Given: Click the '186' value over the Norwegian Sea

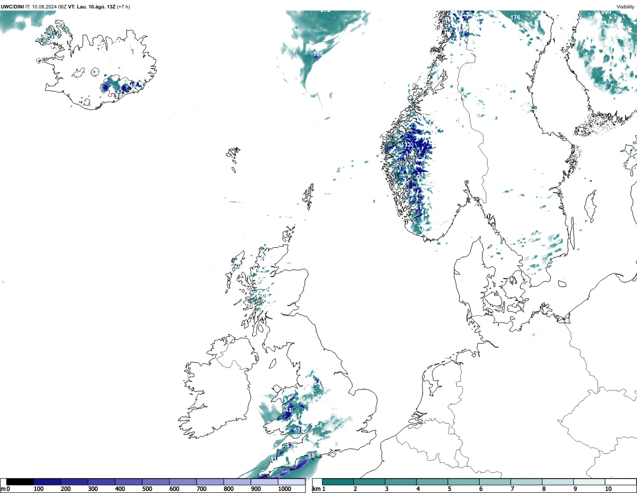Looking at the screenshot, I should point(318,54).
